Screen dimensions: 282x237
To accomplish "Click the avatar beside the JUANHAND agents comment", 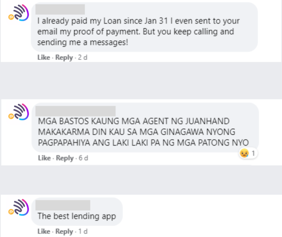I will (19, 112).
